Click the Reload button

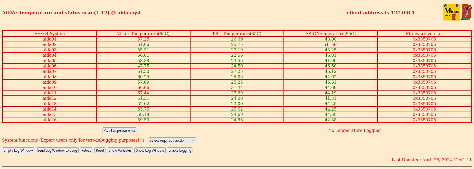coord(86,150)
